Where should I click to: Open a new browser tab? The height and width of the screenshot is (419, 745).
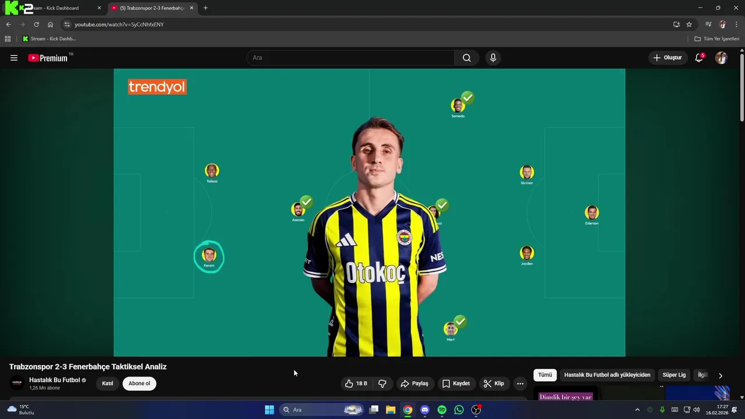[205, 8]
